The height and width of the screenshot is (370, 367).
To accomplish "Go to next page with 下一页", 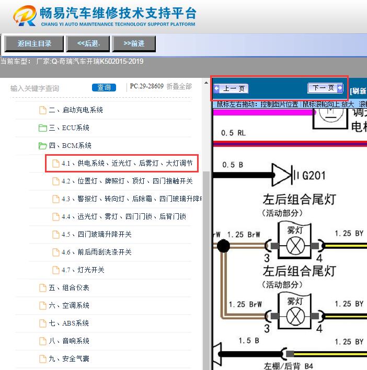I will coord(325,88).
